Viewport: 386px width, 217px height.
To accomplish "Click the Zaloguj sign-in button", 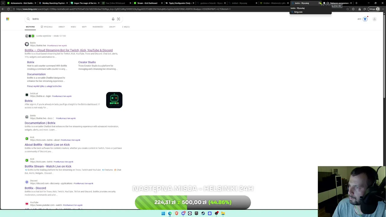I will (374, 9).
